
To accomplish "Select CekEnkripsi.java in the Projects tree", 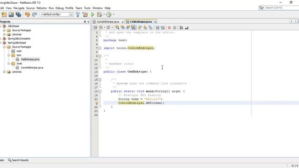I will pyautogui.click(x=30, y=59).
